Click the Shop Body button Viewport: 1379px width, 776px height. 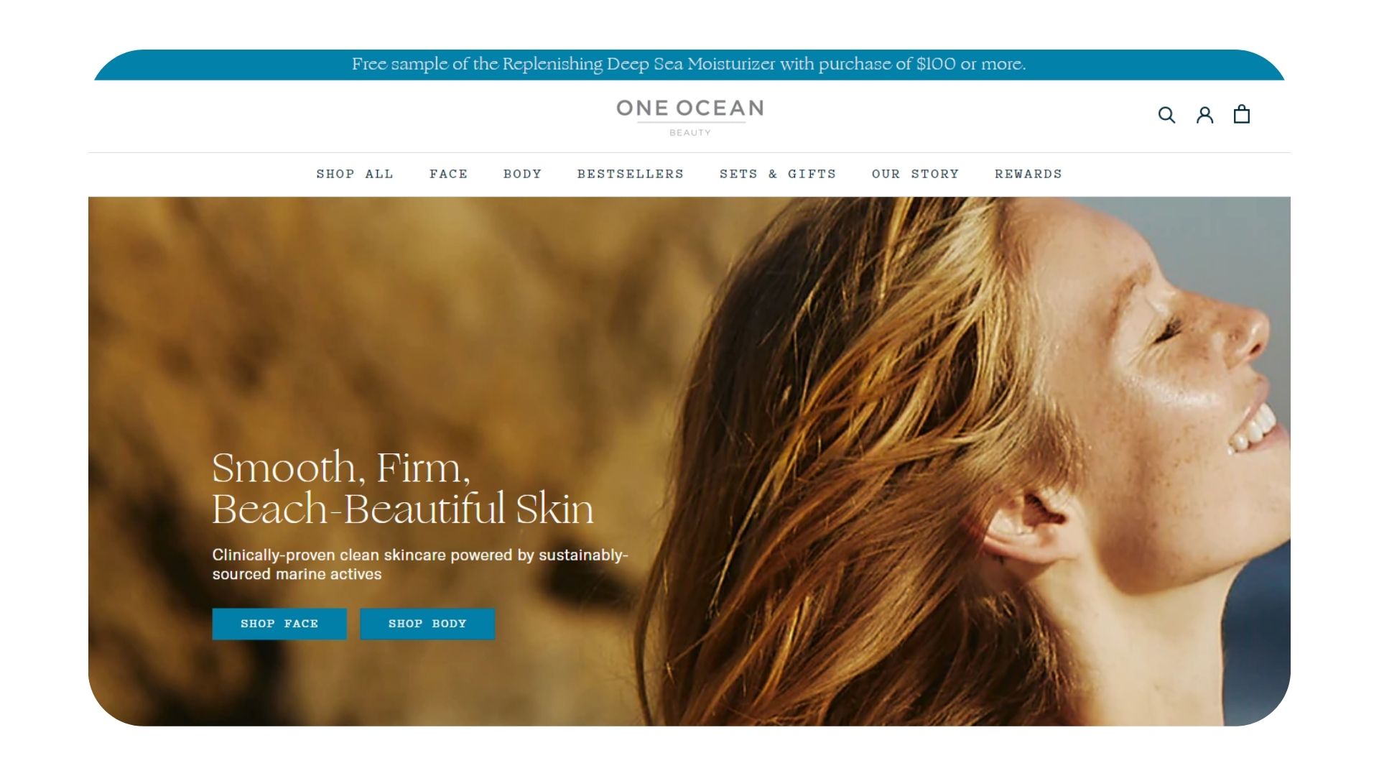tap(427, 624)
